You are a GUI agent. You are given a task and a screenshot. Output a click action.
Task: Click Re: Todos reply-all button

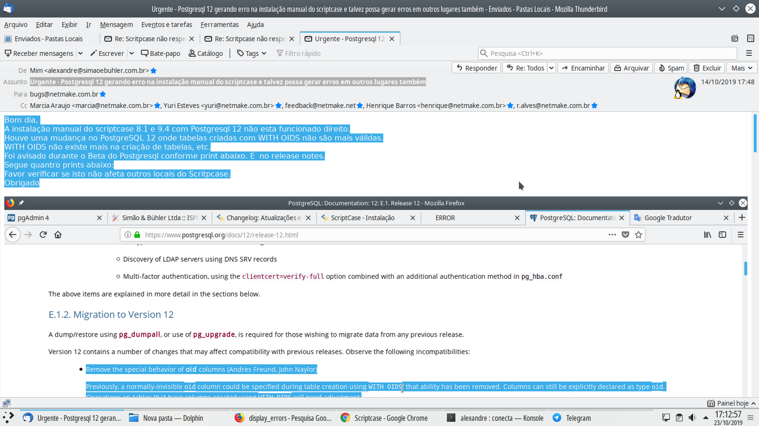[525, 68]
